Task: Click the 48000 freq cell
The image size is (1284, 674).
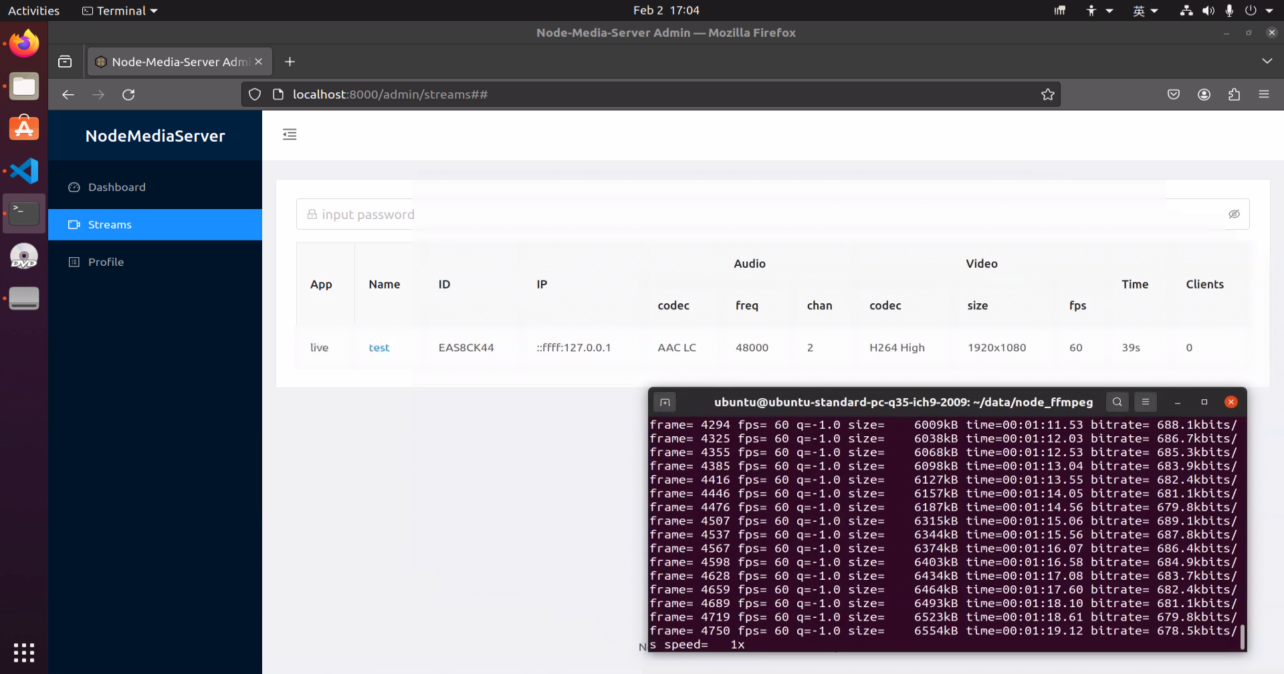Action: [x=752, y=347]
